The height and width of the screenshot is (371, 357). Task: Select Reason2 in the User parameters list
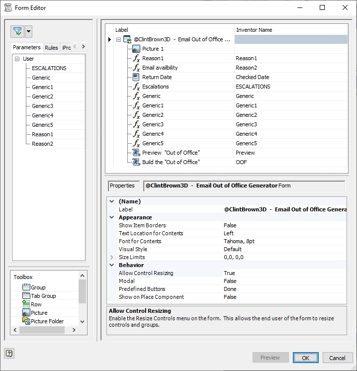(43, 144)
